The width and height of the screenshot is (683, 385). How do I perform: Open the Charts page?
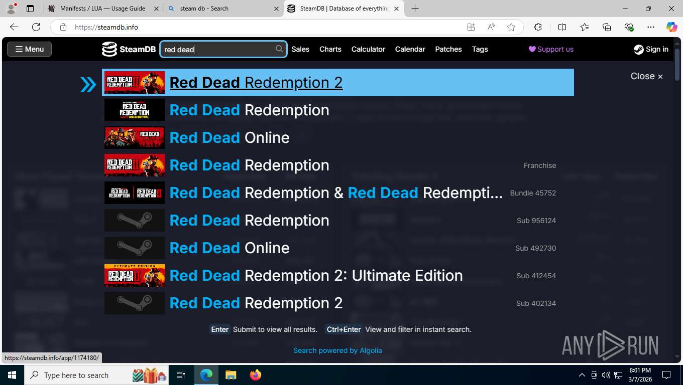click(x=330, y=49)
